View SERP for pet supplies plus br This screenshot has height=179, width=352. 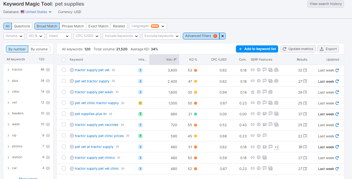(x=305, y=114)
